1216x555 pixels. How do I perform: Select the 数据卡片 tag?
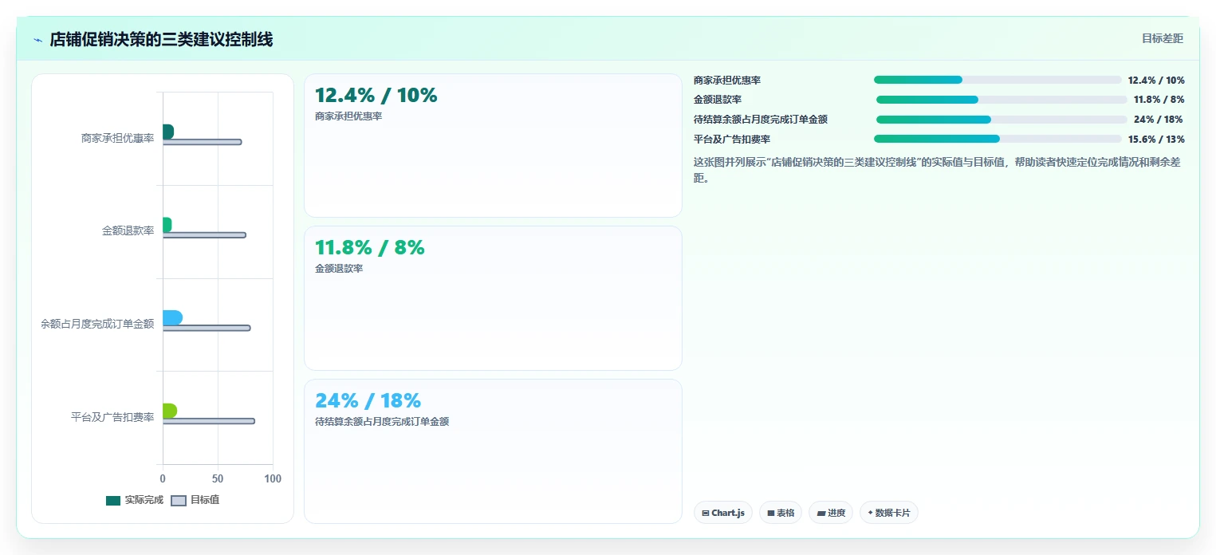(889, 513)
